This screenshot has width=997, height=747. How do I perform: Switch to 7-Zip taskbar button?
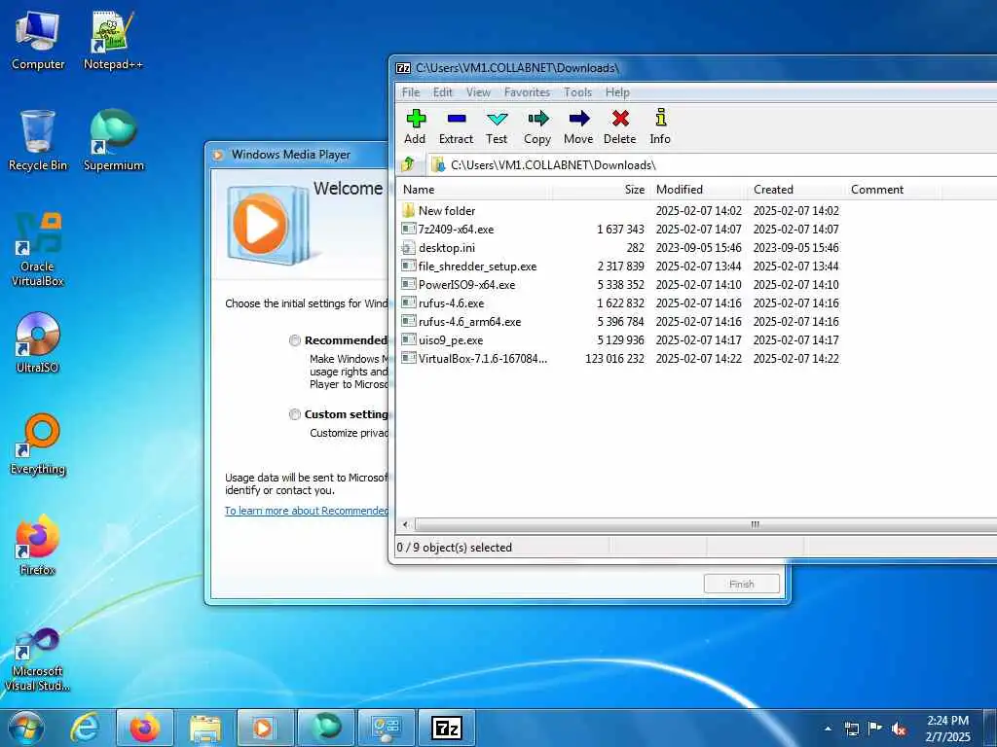coord(446,728)
